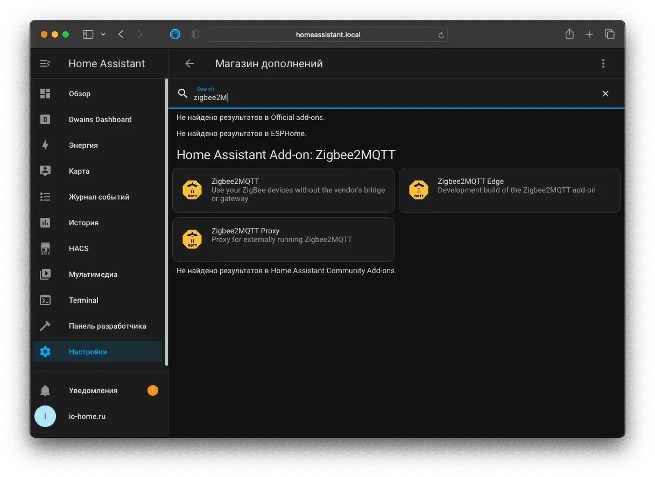
Task: Click the Карта map icon
Action: click(x=45, y=171)
